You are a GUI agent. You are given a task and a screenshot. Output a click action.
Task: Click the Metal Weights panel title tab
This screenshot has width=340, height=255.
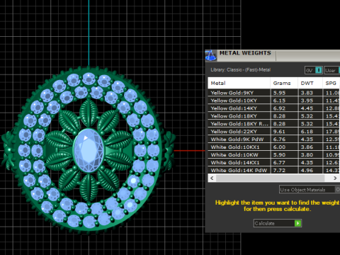(x=245, y=53)
